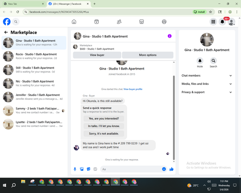Record a voice clip with the microphone
Image resolution: width=241 pixels, height=193 pixels.
pyautogui.click(x=75, y=169)
